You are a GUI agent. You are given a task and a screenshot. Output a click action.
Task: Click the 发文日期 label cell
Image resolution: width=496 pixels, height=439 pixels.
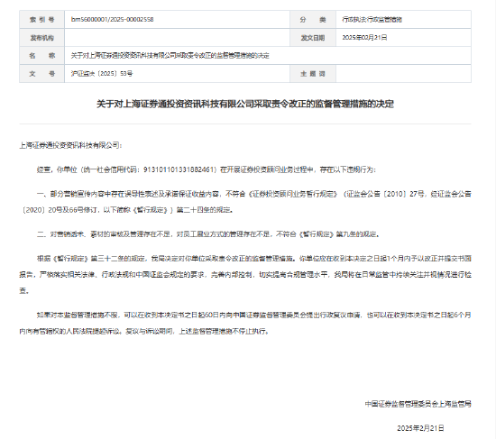point(313,38)
